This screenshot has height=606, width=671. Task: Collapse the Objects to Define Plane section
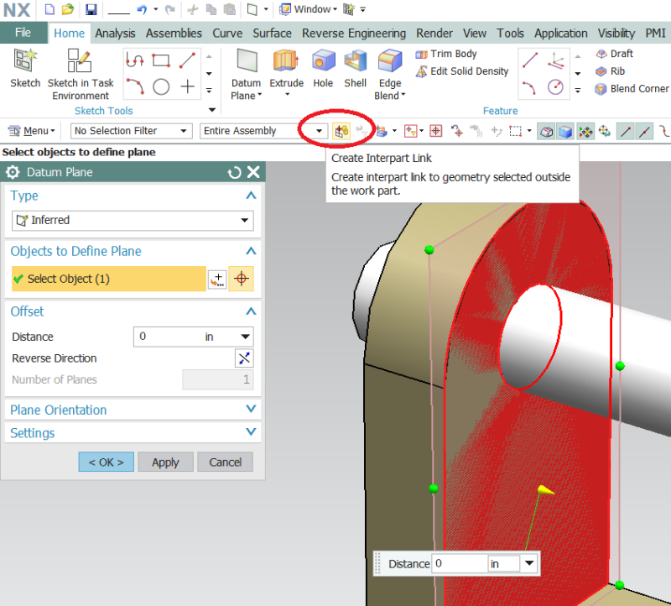point(251,252)
